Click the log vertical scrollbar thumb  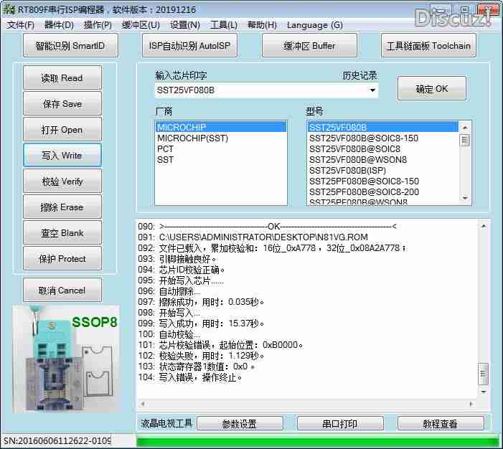coord(483,374)
